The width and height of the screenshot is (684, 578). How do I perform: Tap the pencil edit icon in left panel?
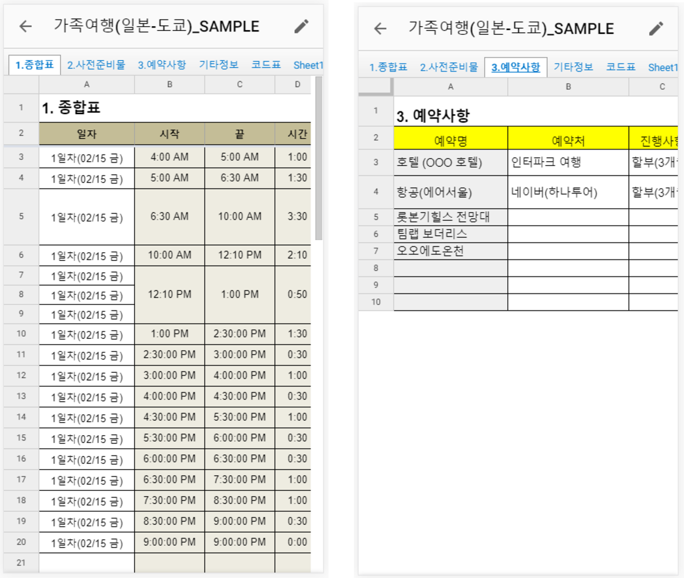click(x=301, y=26)
